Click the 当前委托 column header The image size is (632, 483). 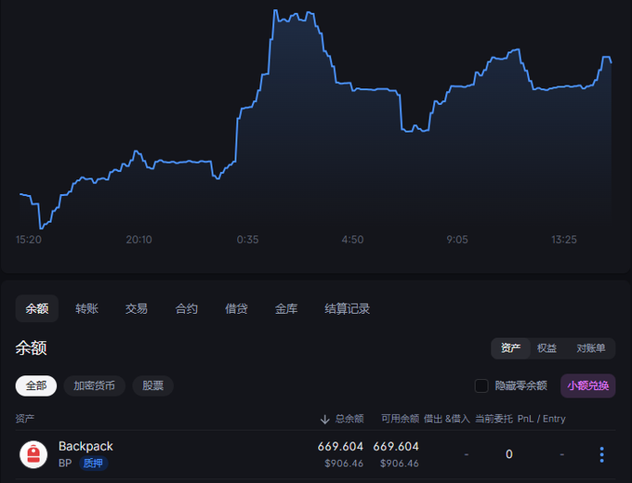point(494,419)
